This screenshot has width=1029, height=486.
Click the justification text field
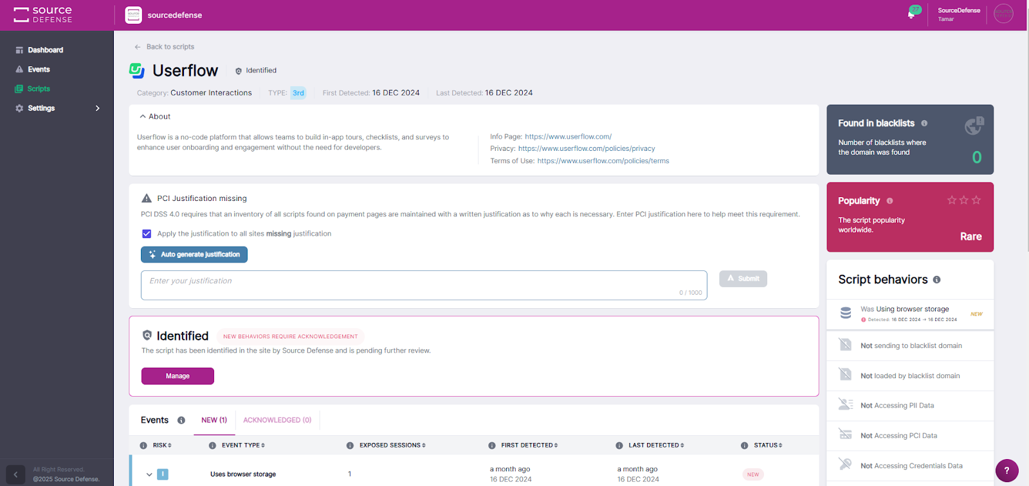(x=424, y=285)
